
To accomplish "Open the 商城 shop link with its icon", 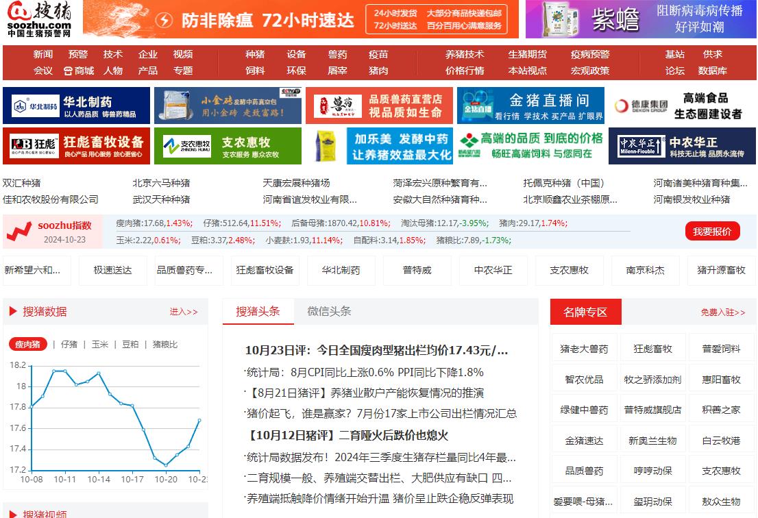I will [x=79, y=71].
